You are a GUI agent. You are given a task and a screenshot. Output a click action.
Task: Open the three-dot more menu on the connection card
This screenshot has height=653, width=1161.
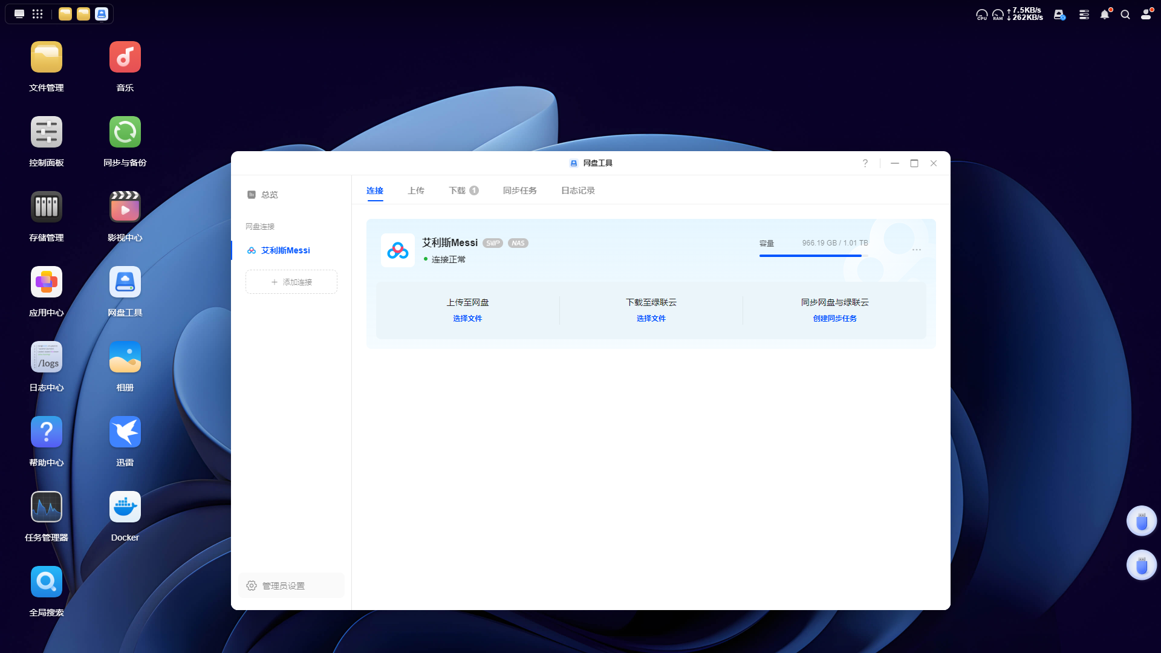tap(916, 250)
